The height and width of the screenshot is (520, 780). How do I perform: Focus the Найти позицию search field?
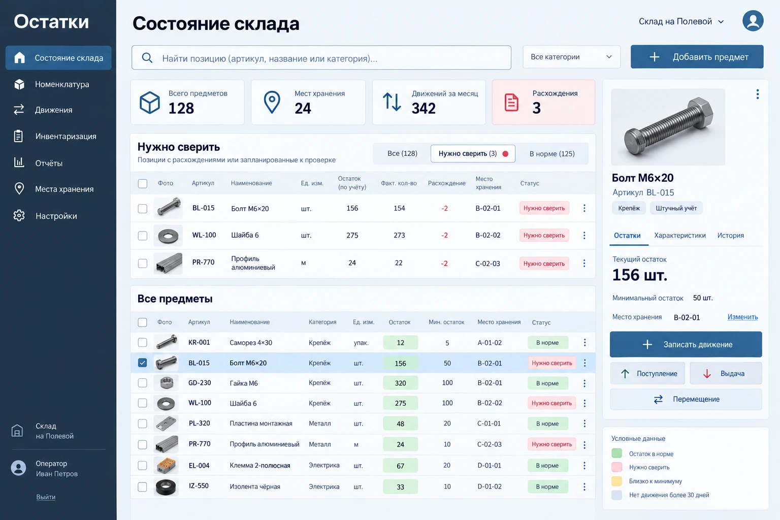click(x=321, y=58)
